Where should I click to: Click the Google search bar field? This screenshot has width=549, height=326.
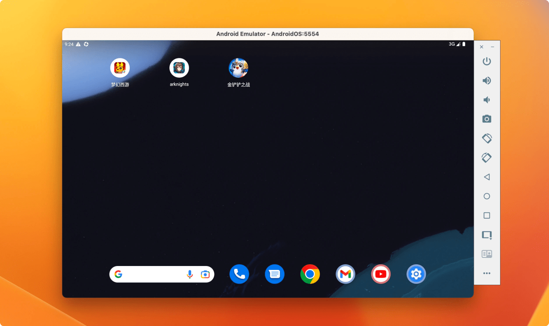click(x=153, y=275)
